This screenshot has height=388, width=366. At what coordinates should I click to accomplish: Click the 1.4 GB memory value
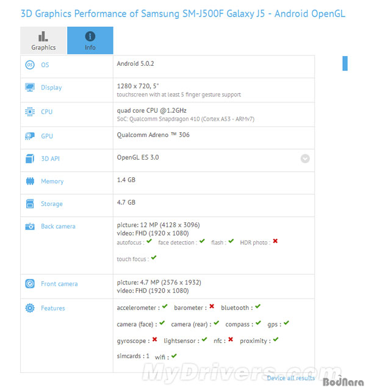tap(126, 180)
